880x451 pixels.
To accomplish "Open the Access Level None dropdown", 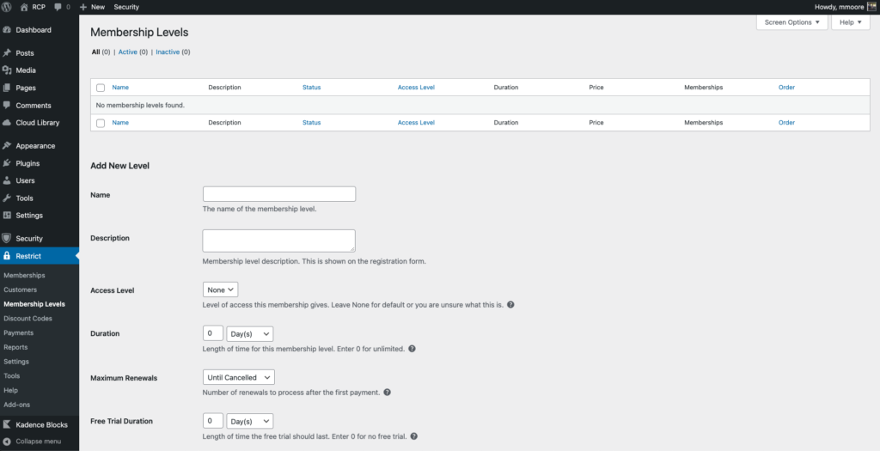I will pyautogui.click(x=220, y=290).
